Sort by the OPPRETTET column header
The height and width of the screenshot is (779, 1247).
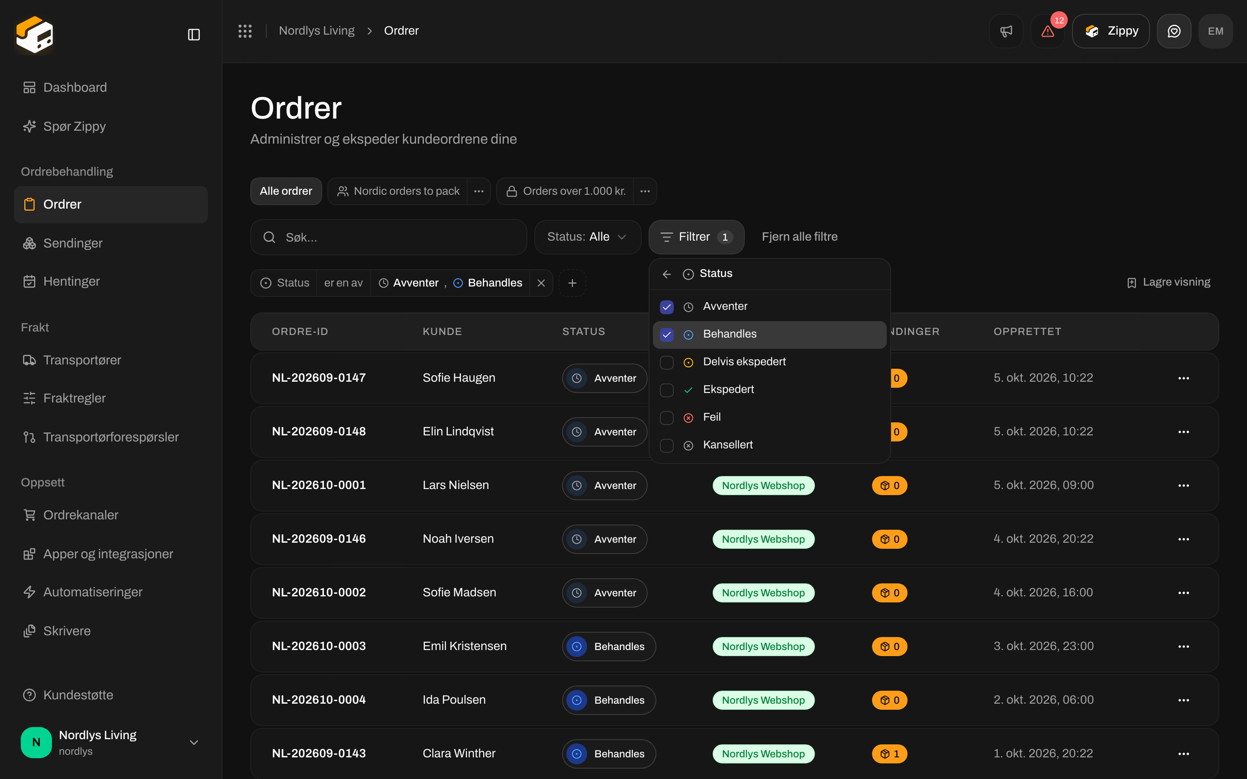[x=1027, y=331]
